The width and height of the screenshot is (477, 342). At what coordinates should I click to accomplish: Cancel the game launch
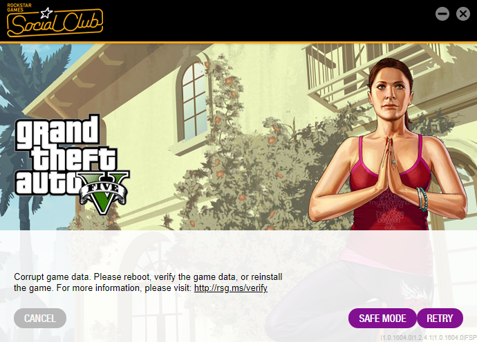point(40,319)
